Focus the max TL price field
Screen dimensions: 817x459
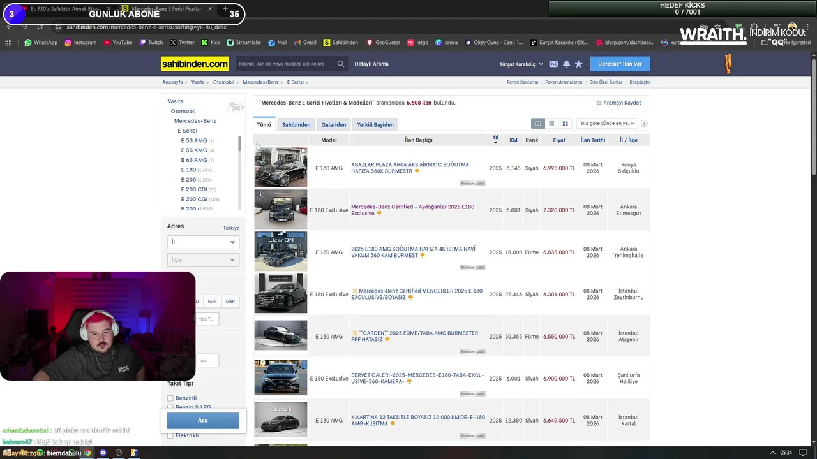pyautogui.click(x=207, y=319)
